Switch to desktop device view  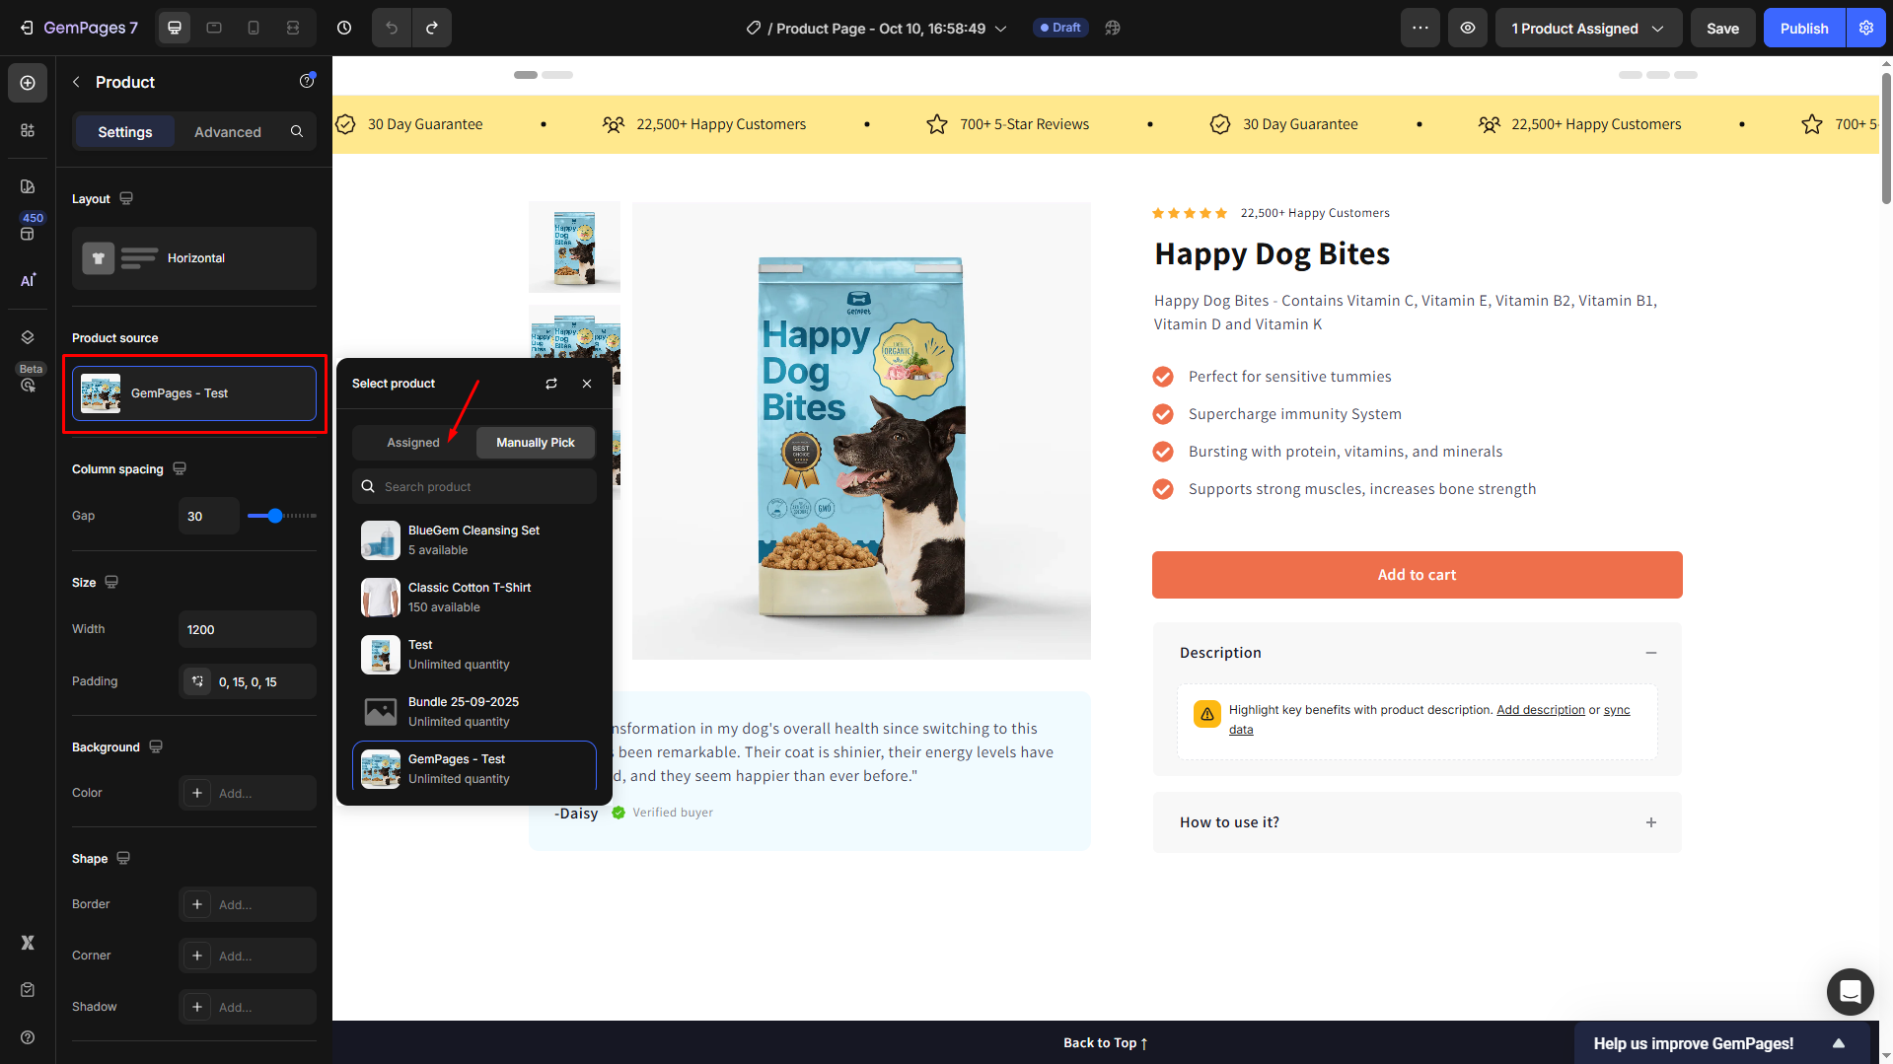(x=175, y=28)
